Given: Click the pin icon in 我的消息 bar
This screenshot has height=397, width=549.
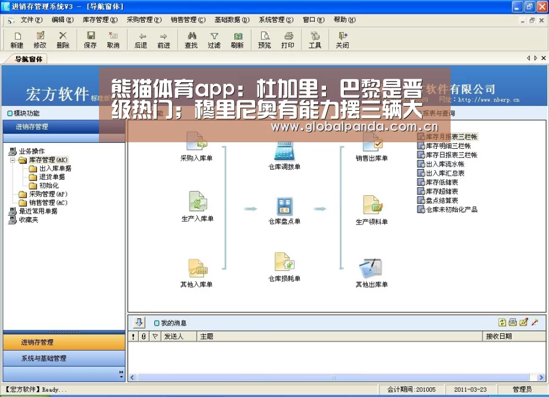Looking at the screenshot, I should click(x=535, y=322).
